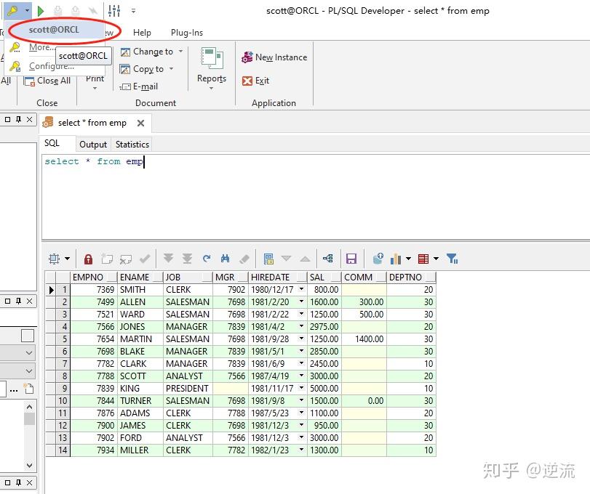
Task: Choose Configure... from logon menu
Action: tap(51, 66)
